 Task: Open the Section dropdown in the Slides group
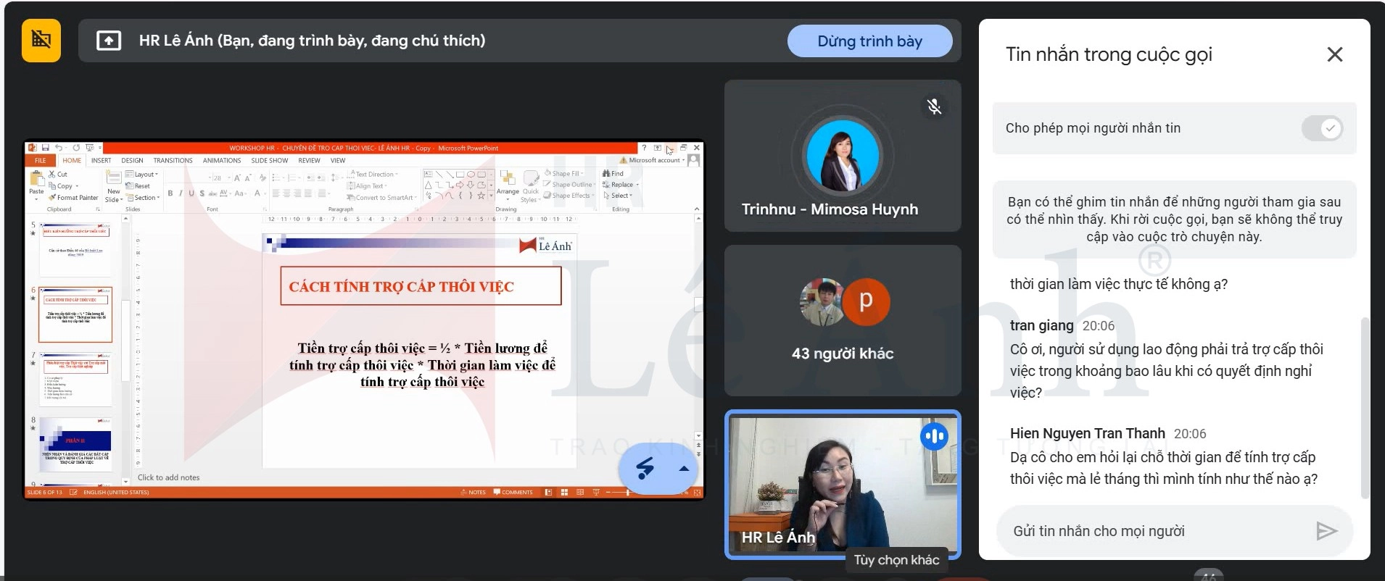143,198
